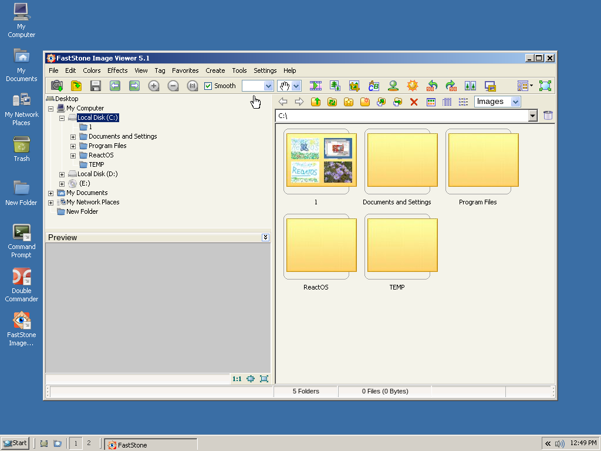The height and width of the screenshot is (451, 601).
Task: Open the clone stamp tool
Action: coord(393,86)
